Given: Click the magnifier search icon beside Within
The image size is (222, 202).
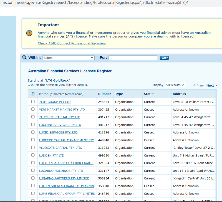Looking at the screenshot, I should coord(24,57).
